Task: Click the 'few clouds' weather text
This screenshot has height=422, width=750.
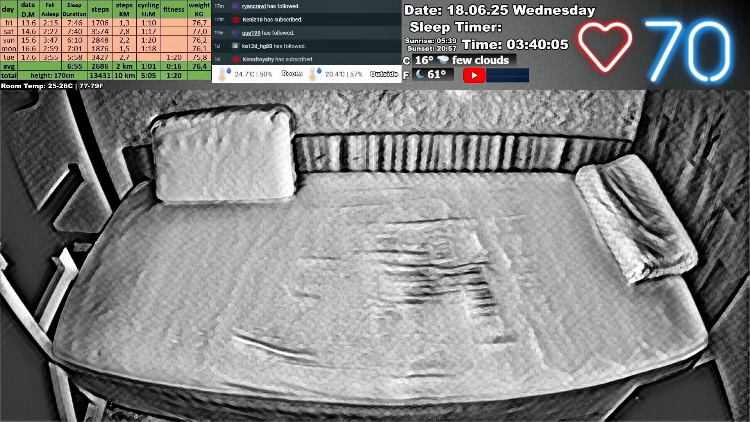Action: click(480, 60)
